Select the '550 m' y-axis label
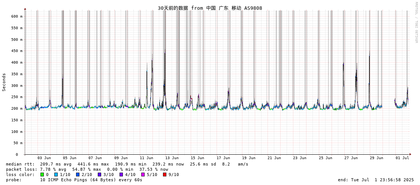The height and width of the screenshot is (185, 420). (17, 28)
